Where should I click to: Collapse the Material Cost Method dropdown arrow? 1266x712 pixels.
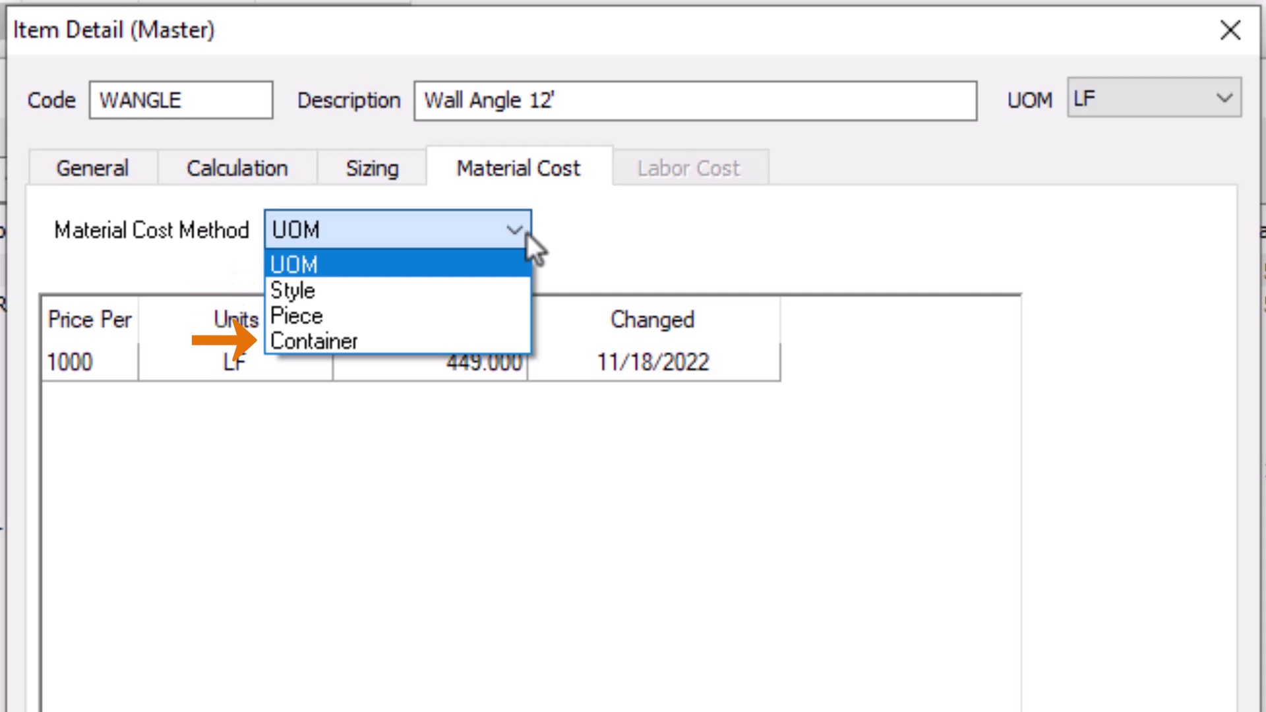click(514, 230)
